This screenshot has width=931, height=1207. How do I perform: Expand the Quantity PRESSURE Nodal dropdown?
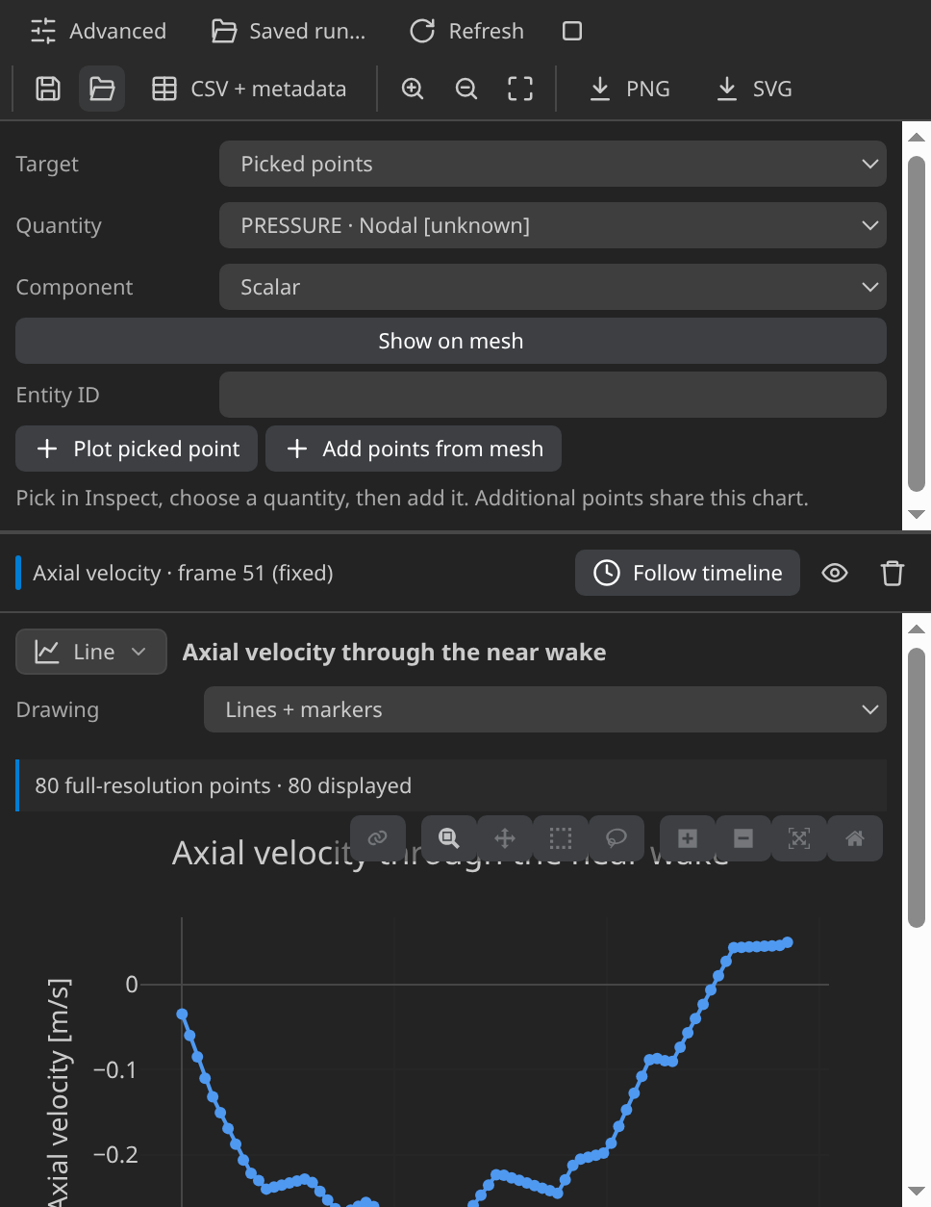point(553,225)
